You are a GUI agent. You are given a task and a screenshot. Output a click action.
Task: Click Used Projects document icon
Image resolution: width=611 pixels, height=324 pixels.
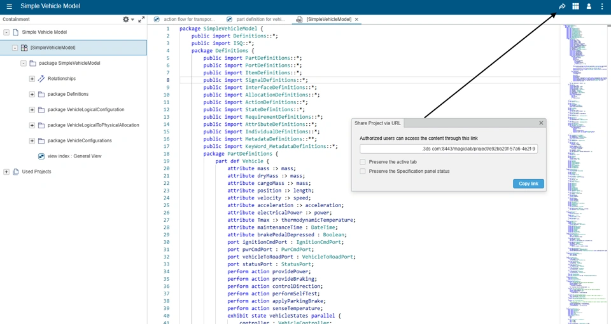pyautogui.click(x=15, y=172)
